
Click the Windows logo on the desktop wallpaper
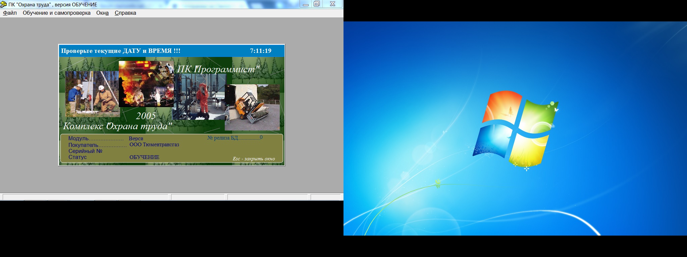tap(515, 129)
